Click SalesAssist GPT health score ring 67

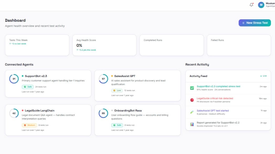pos(103,79)
